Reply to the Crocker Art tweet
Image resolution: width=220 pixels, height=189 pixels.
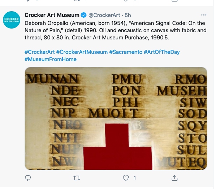pyautogui.click(x=28, y=178)
